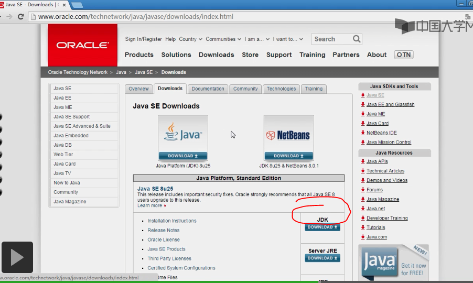
Task: Expand the Communities dropdown
Action: point(223,39)
